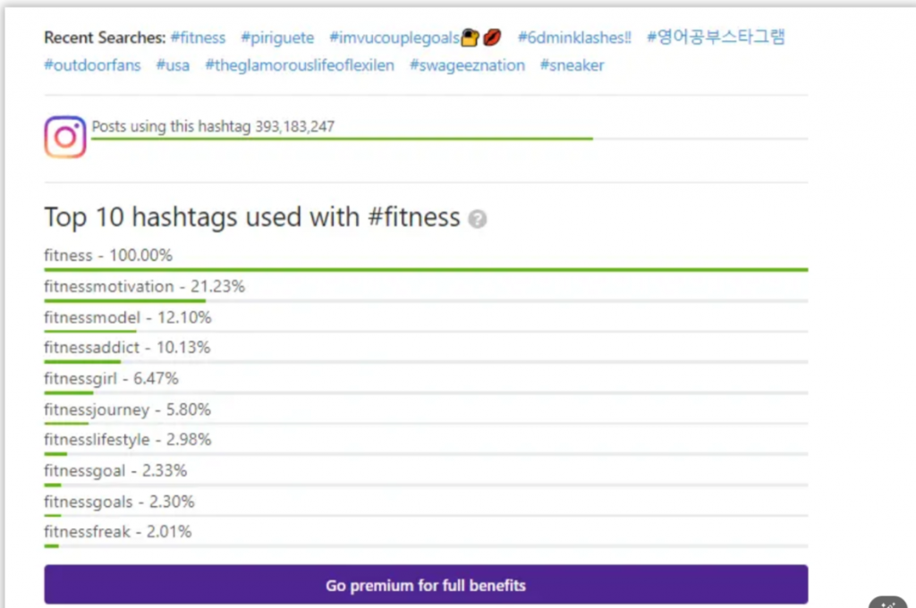Open the #theglamorouslifeoflexilen recent search

point(300,65)
